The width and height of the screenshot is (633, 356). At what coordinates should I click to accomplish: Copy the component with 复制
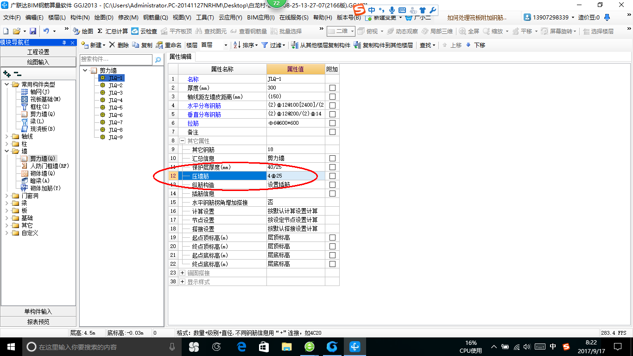pyautogui.click(x=142, y=45)
